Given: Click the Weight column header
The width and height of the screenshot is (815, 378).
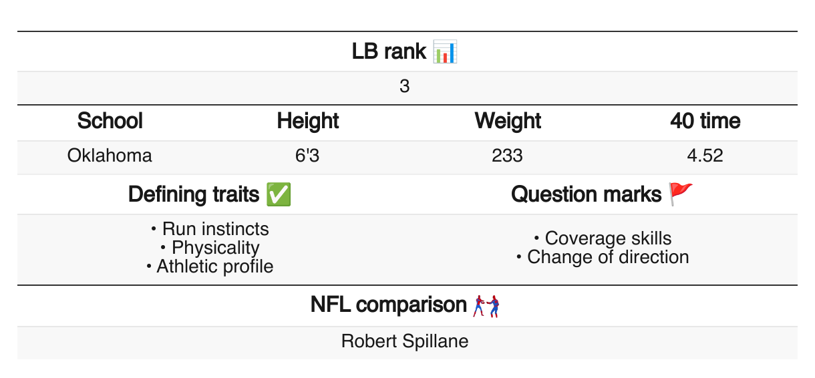Looking at the screenshot, I should point(507,122).
